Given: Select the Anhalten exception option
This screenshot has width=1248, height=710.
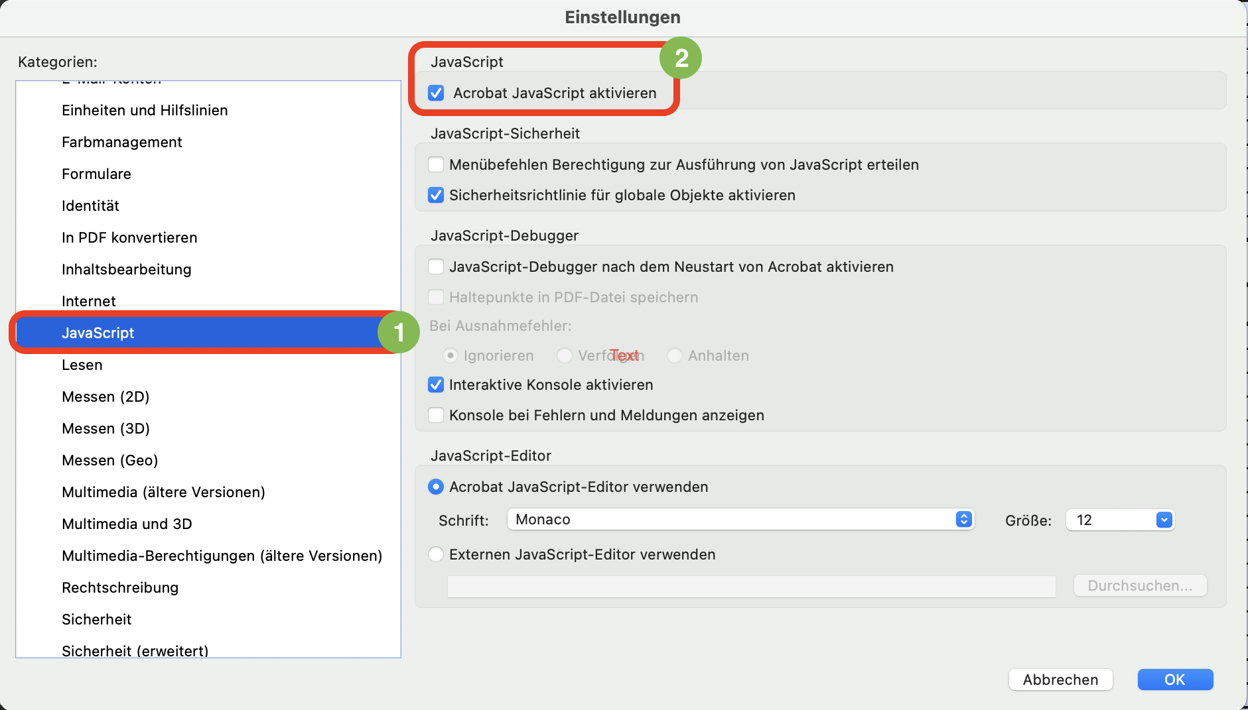Looking at the screenshot, I should 675,355.
